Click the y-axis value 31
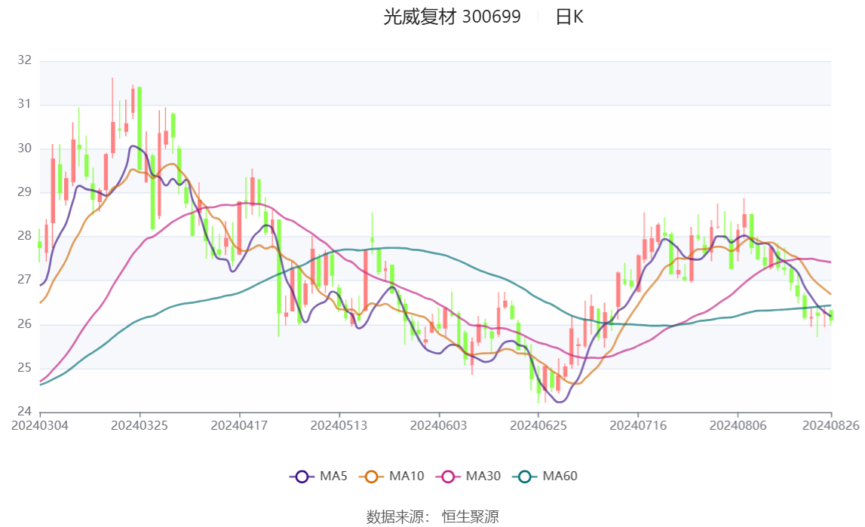 (25, 103)
